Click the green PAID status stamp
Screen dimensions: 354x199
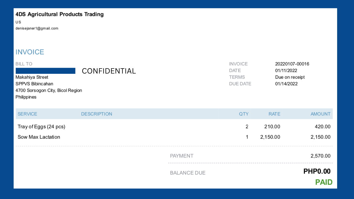[x=324, y=182]
